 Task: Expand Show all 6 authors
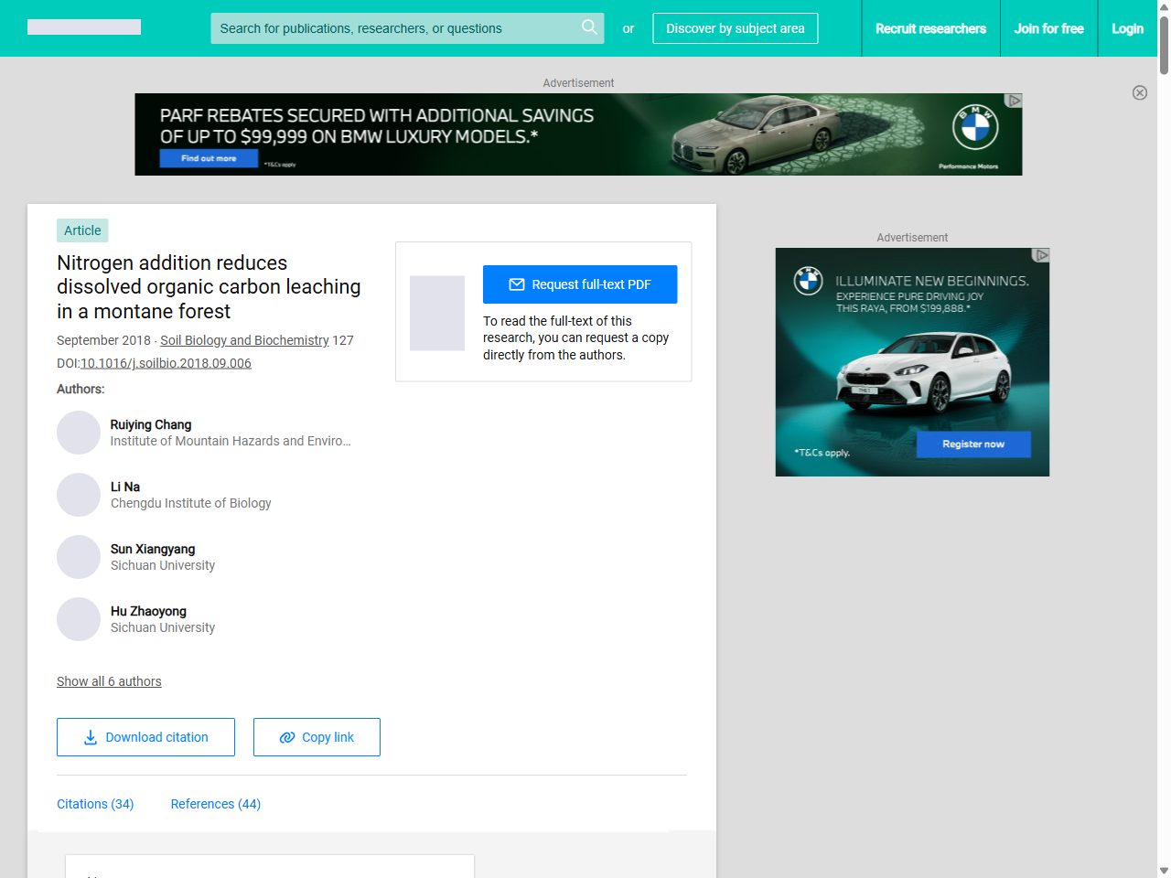109,681
